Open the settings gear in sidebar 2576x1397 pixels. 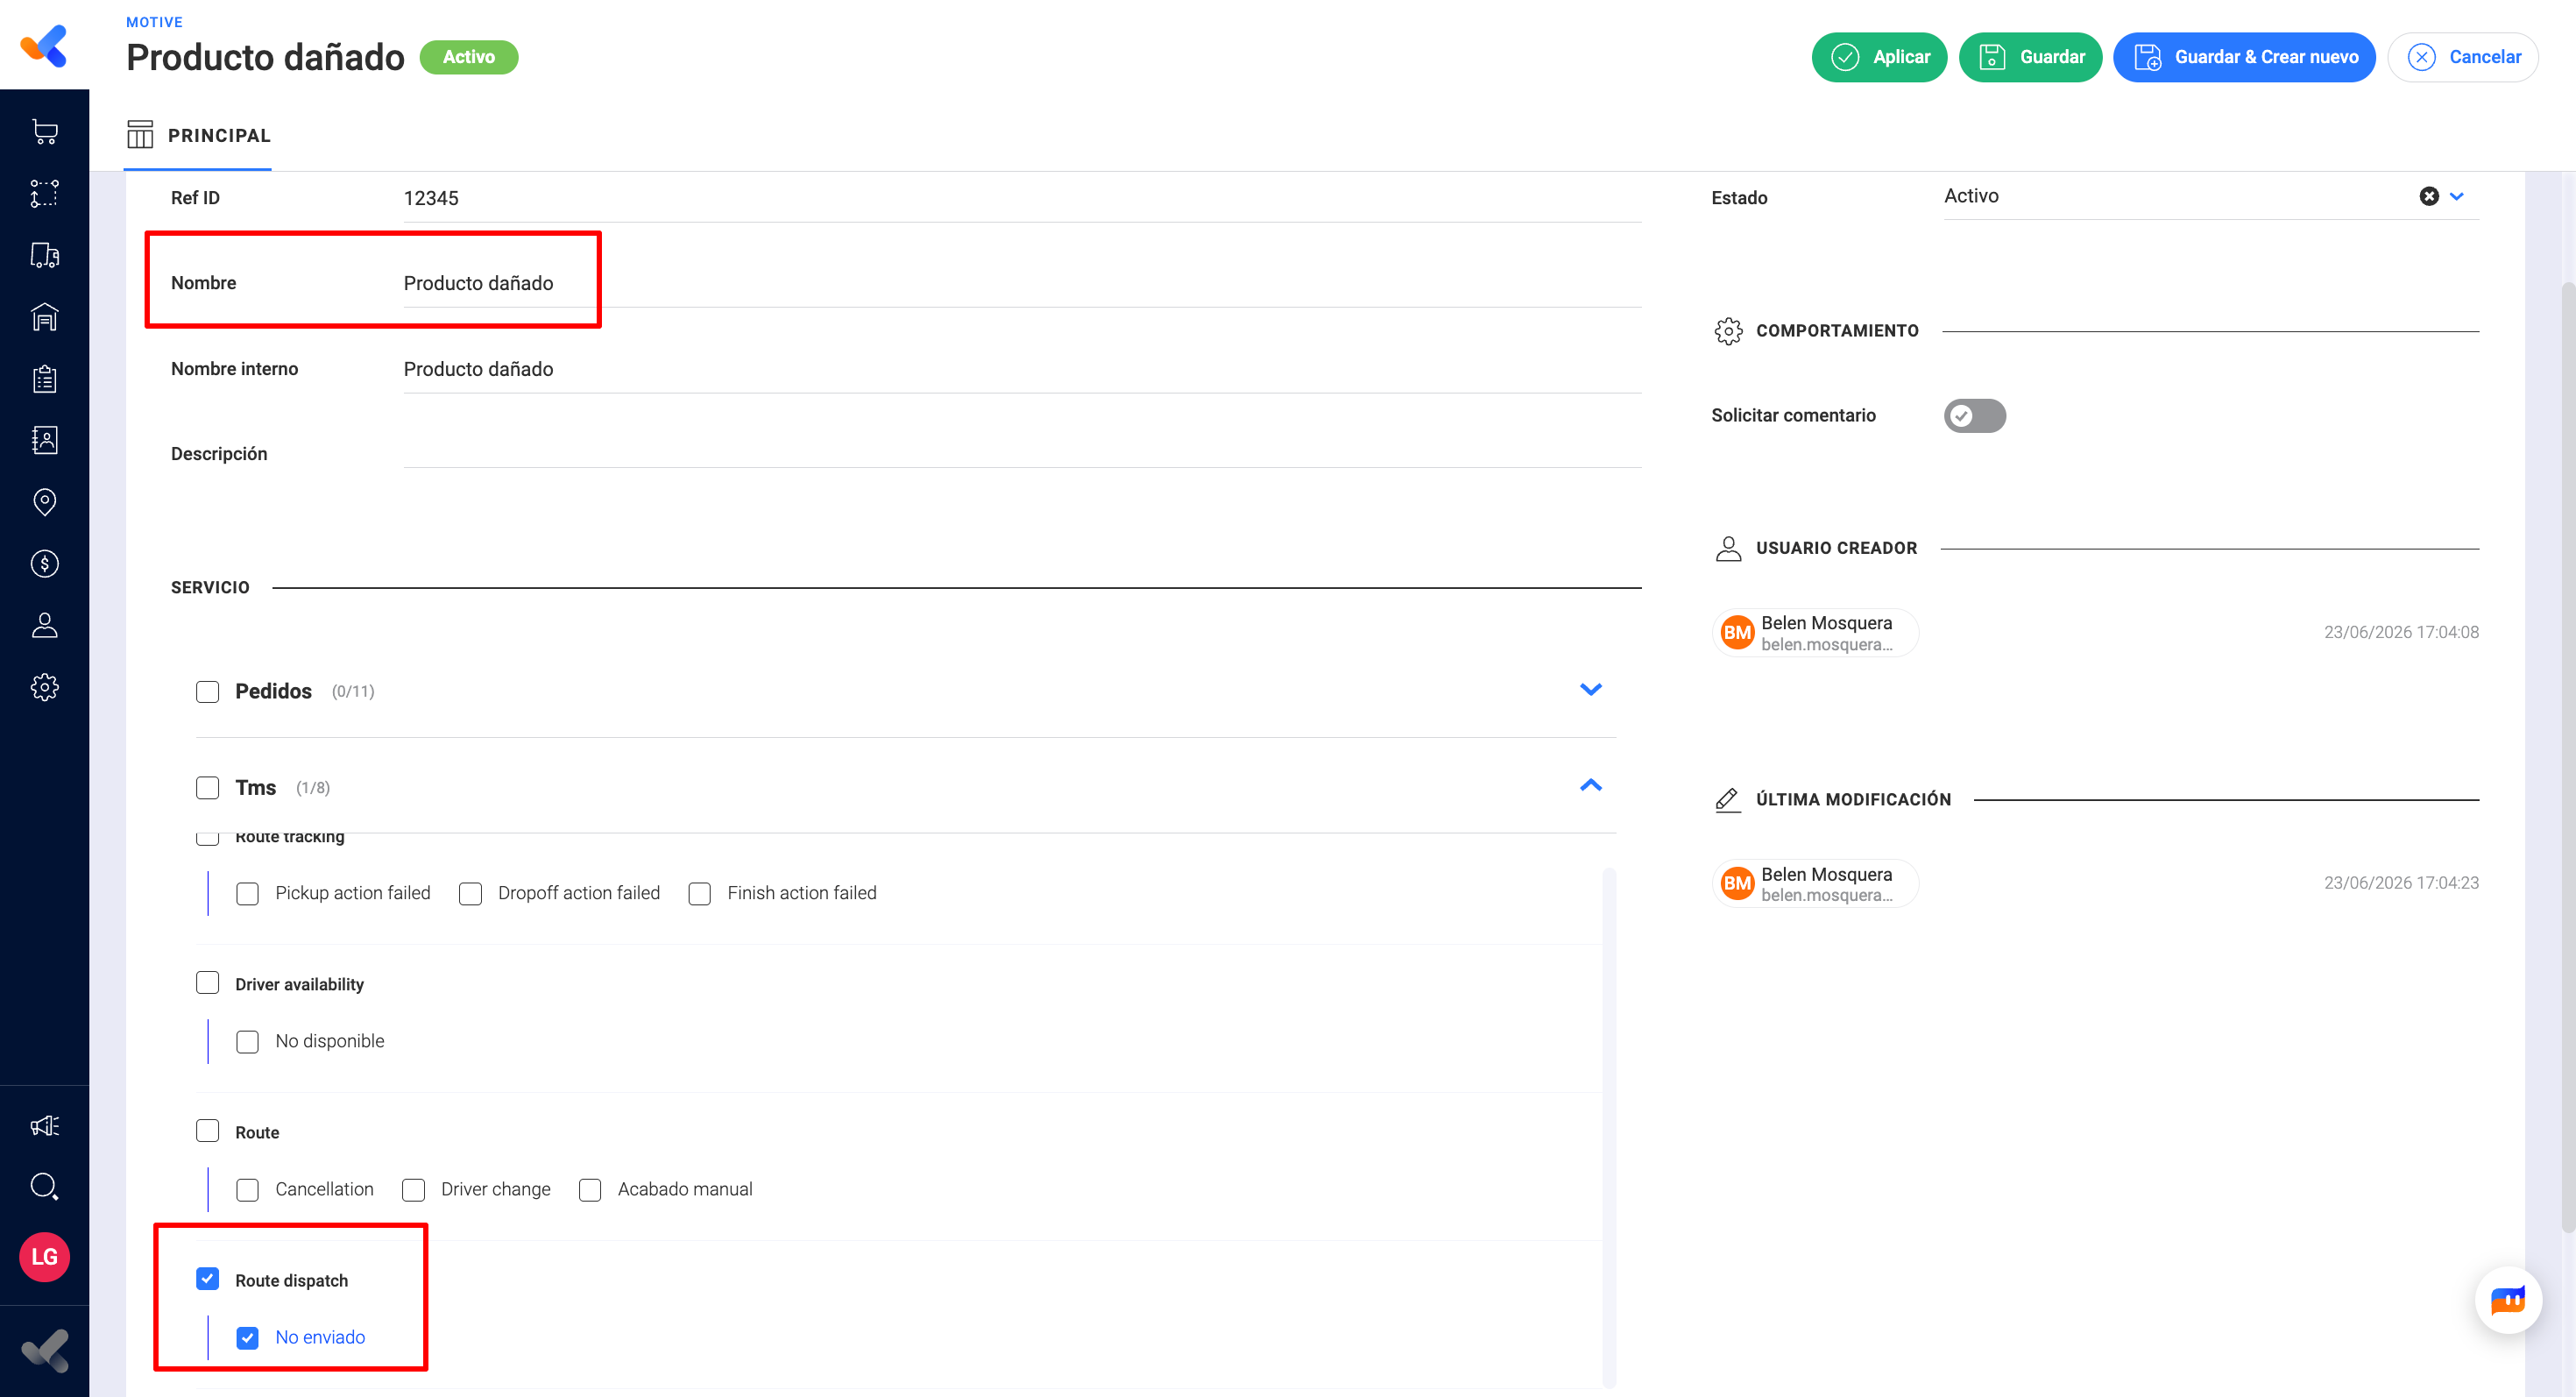(44, 687)
